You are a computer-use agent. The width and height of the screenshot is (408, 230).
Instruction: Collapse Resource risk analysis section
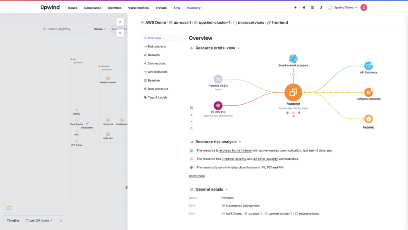point(240,142)
